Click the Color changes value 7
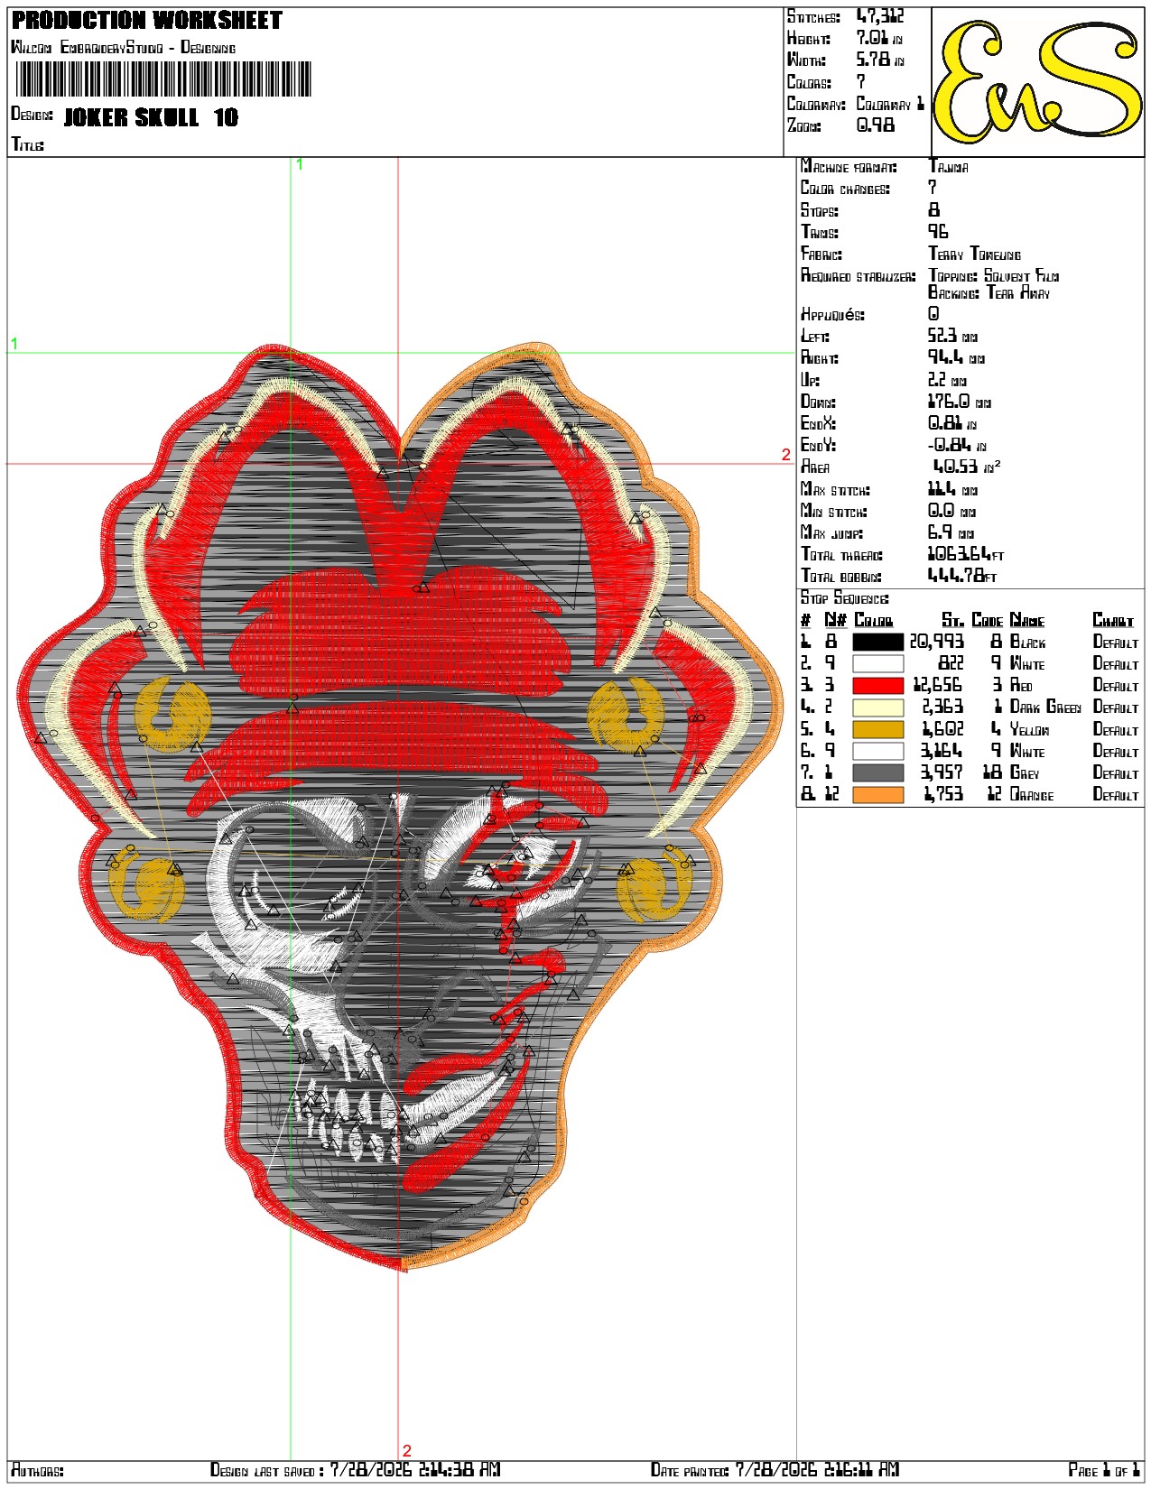This screenshot has height=1489, width=1151. (x=933, y=188)
